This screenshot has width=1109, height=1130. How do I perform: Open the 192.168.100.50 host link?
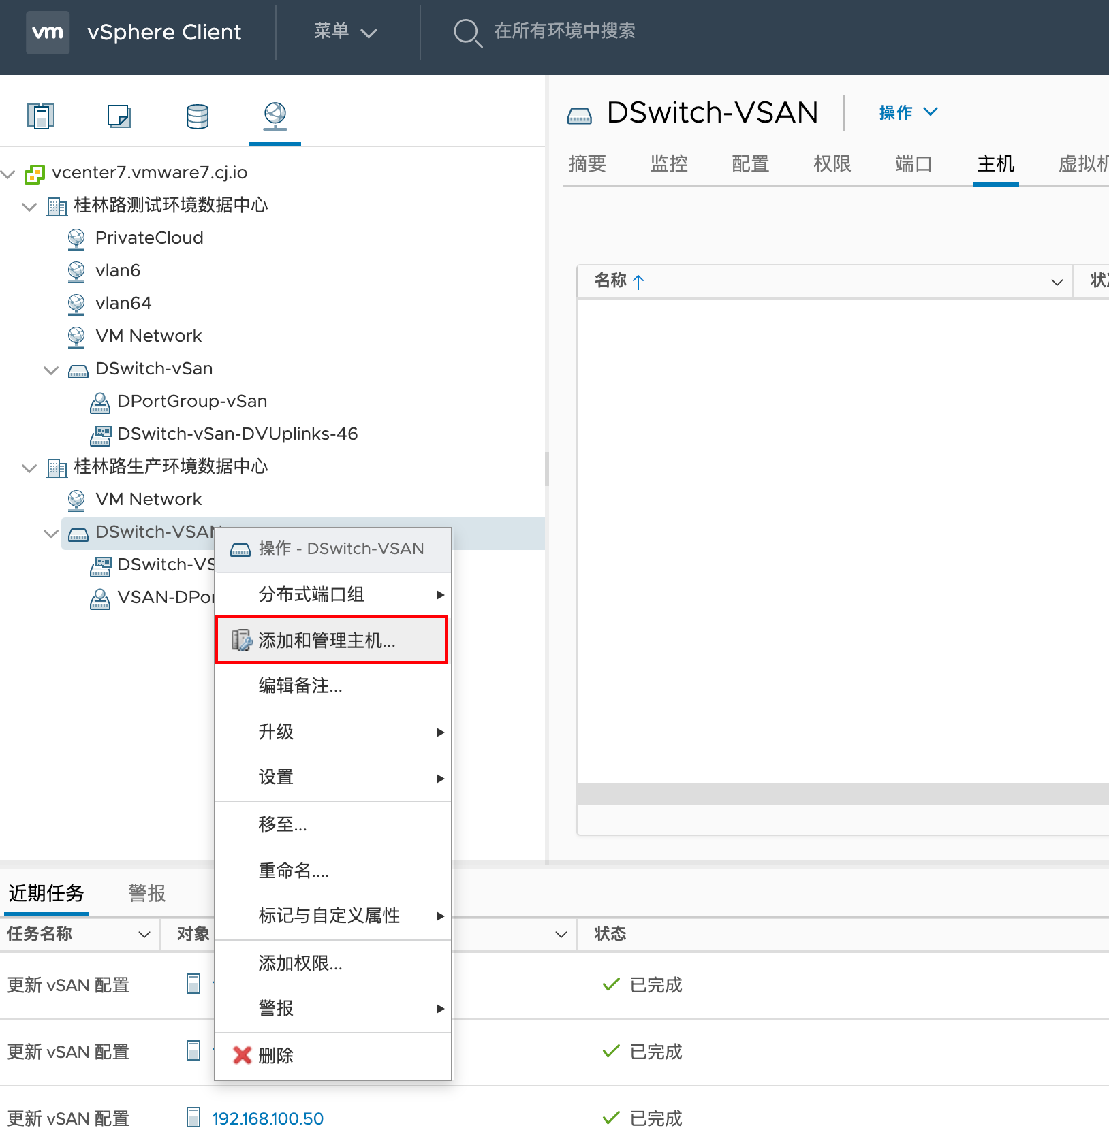pyautogui.click(x=268, y=1118)
